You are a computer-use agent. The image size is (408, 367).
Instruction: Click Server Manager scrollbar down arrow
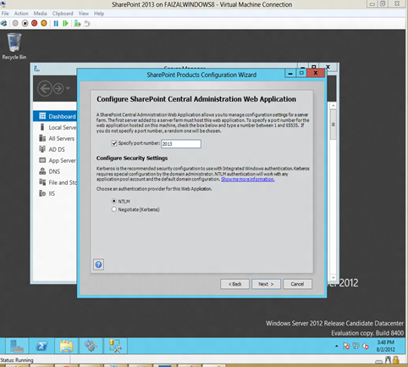tap(334, 277)
